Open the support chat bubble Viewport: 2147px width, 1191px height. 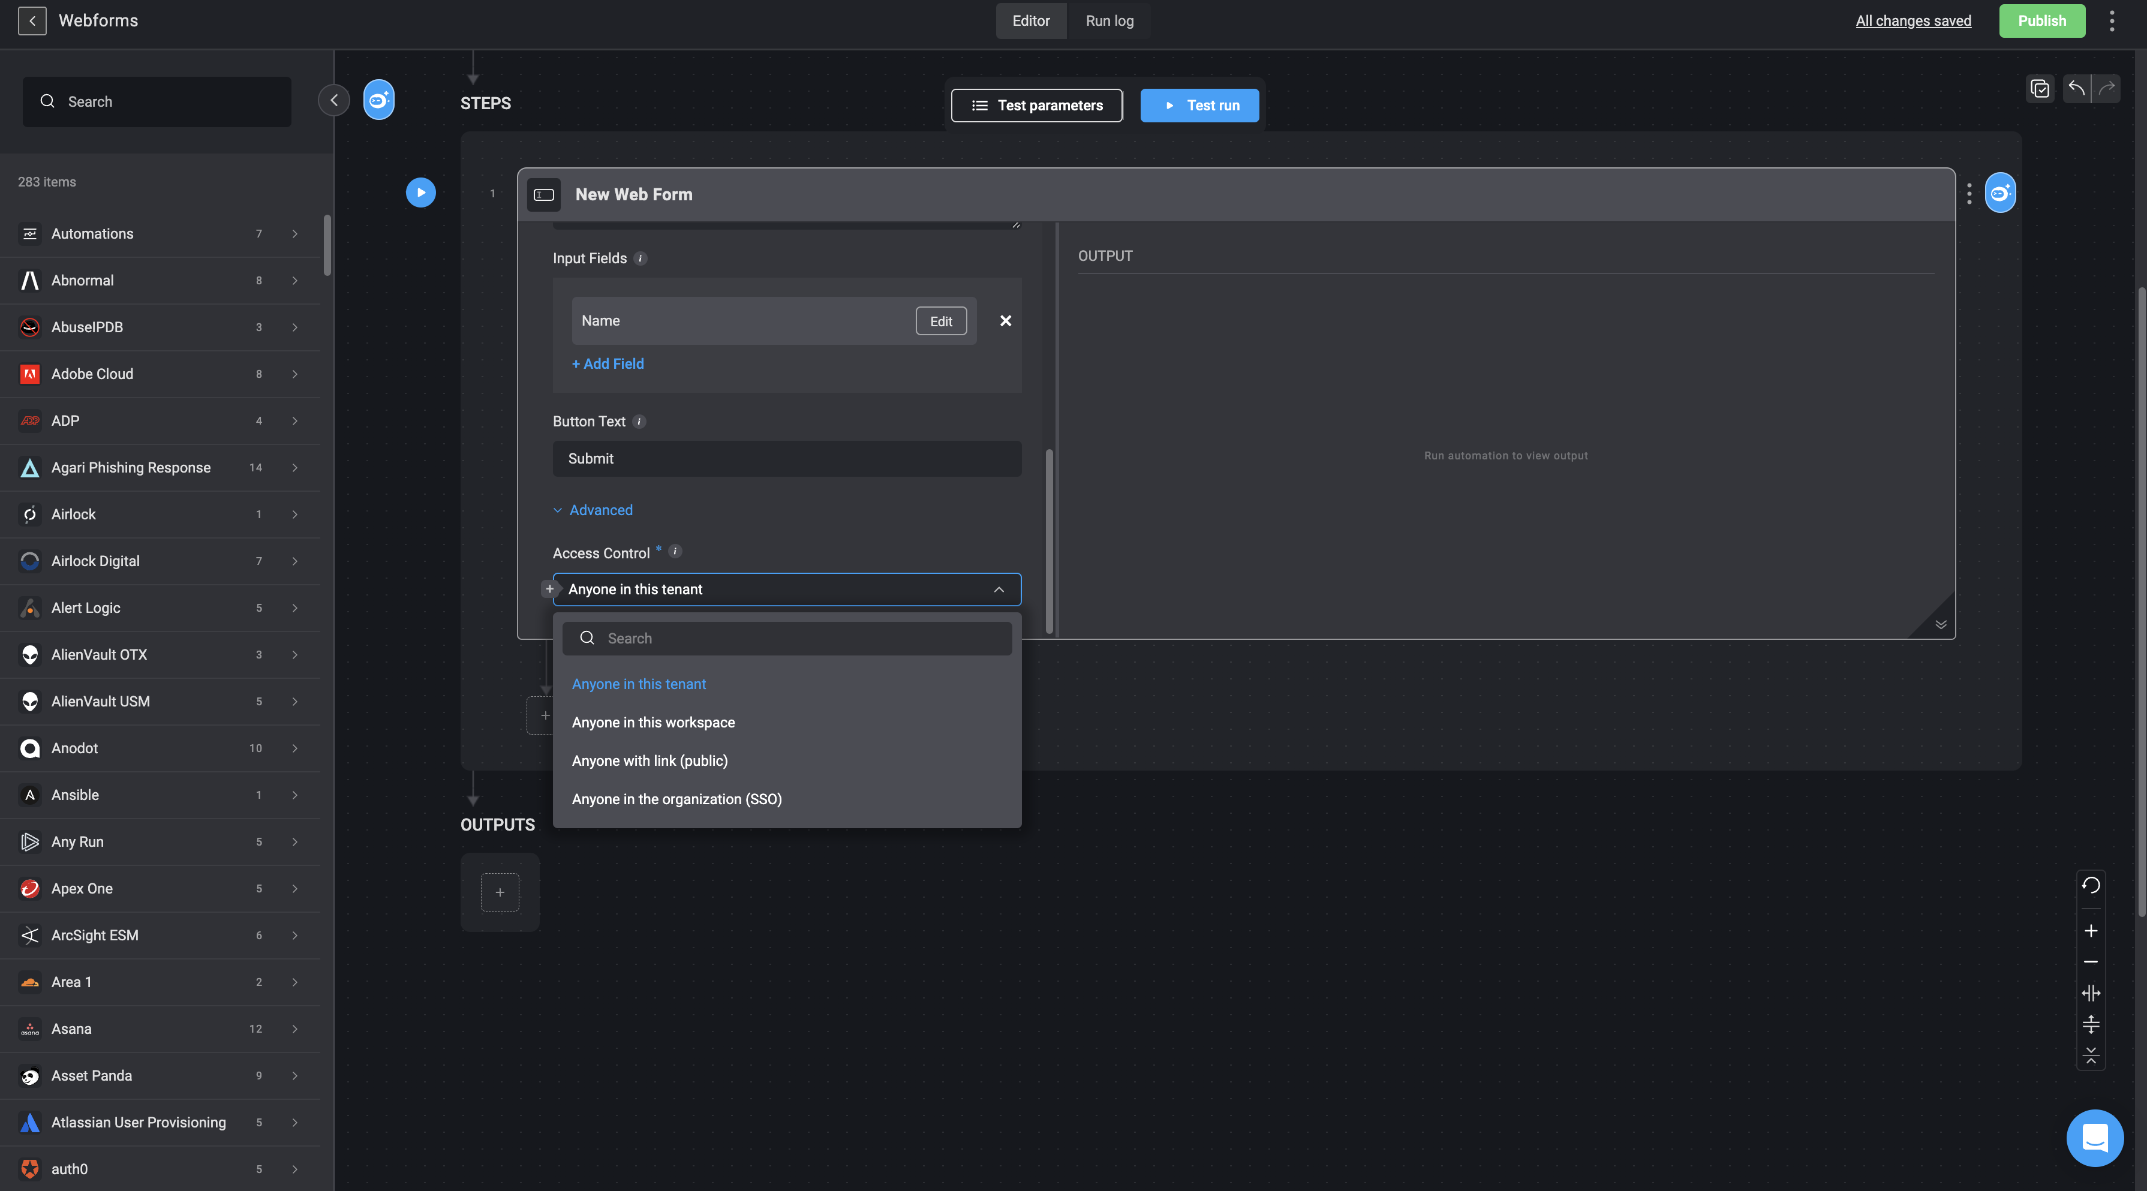tap(2094, 1138)
